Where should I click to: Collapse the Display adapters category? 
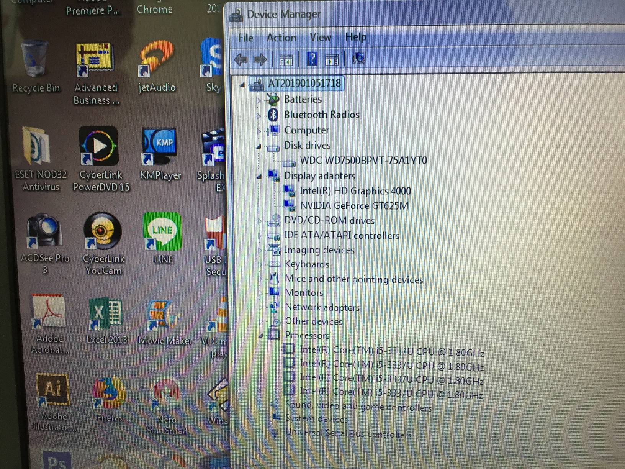259,177
